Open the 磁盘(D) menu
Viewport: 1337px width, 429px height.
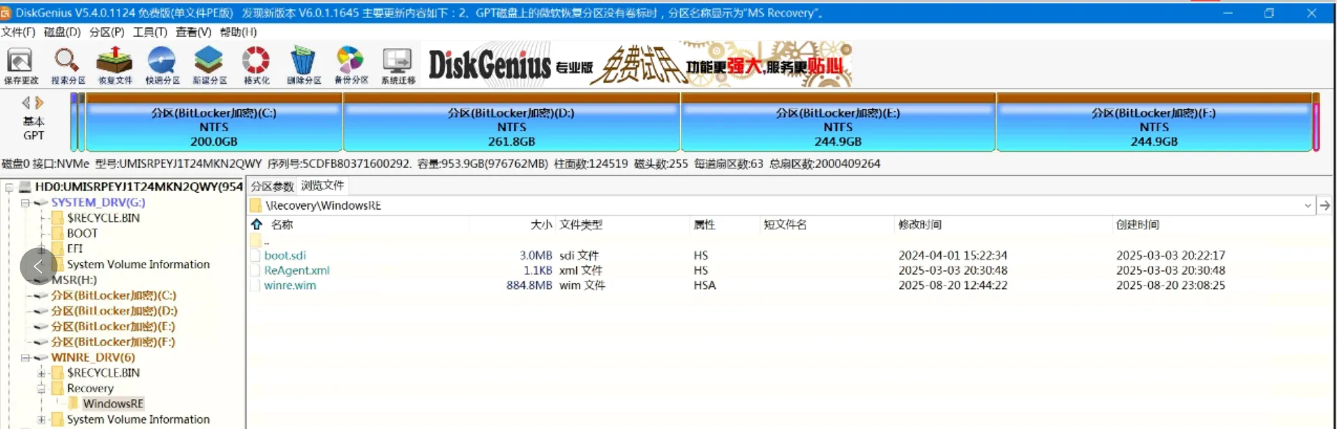pos(62,32)
